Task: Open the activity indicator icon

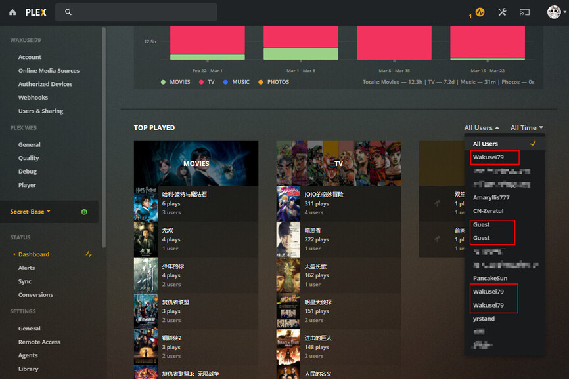Action: (x=480, y=12)
